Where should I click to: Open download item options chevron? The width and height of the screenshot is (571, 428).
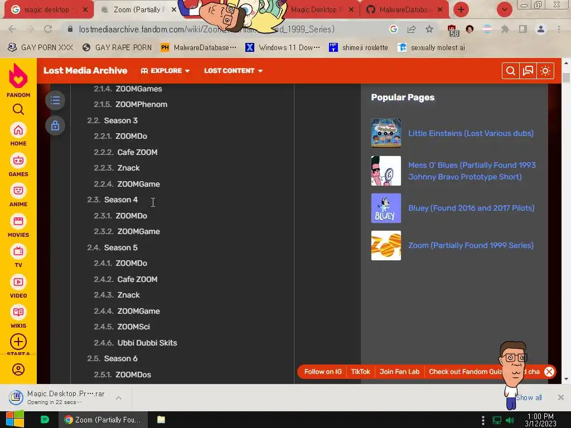pos(119,398)
